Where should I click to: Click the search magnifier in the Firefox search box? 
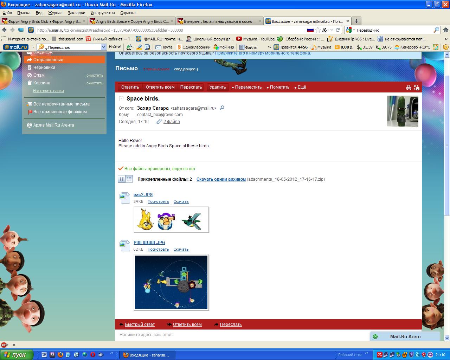[x=436, y=30]
